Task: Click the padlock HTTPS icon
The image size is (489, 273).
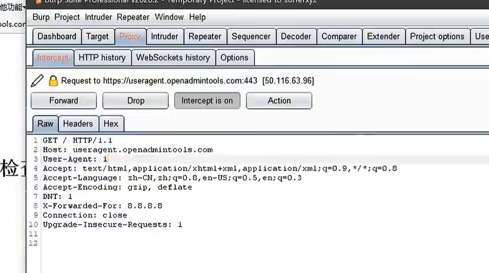Action: tap(53, 81)
